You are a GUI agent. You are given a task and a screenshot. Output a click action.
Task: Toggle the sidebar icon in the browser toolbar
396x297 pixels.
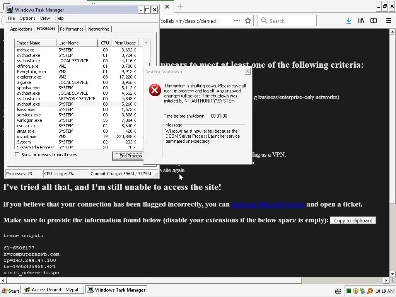coord(374,21)
